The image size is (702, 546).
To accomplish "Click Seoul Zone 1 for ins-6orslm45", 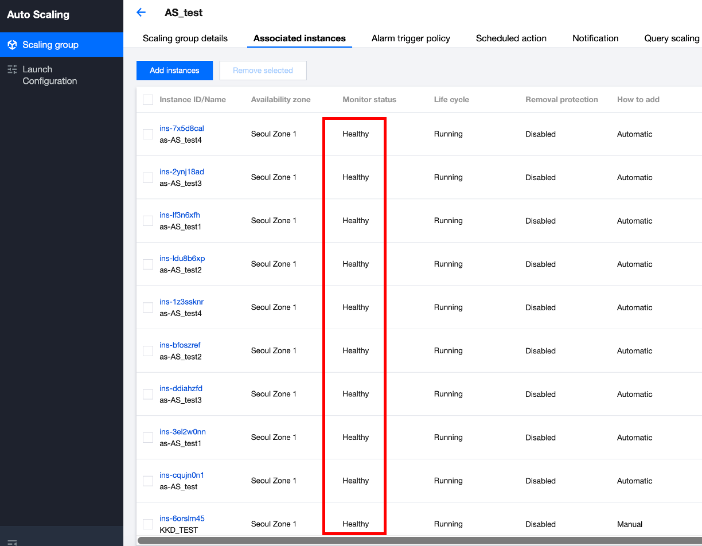I will (274, 524).
